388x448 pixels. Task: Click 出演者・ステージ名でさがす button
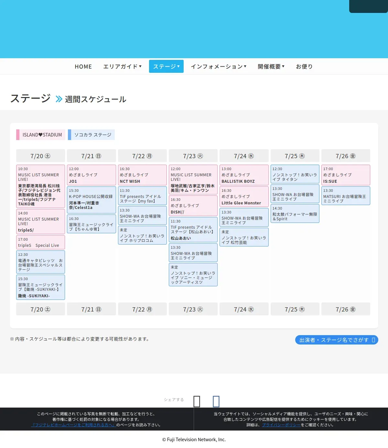[x=337, y=340]
